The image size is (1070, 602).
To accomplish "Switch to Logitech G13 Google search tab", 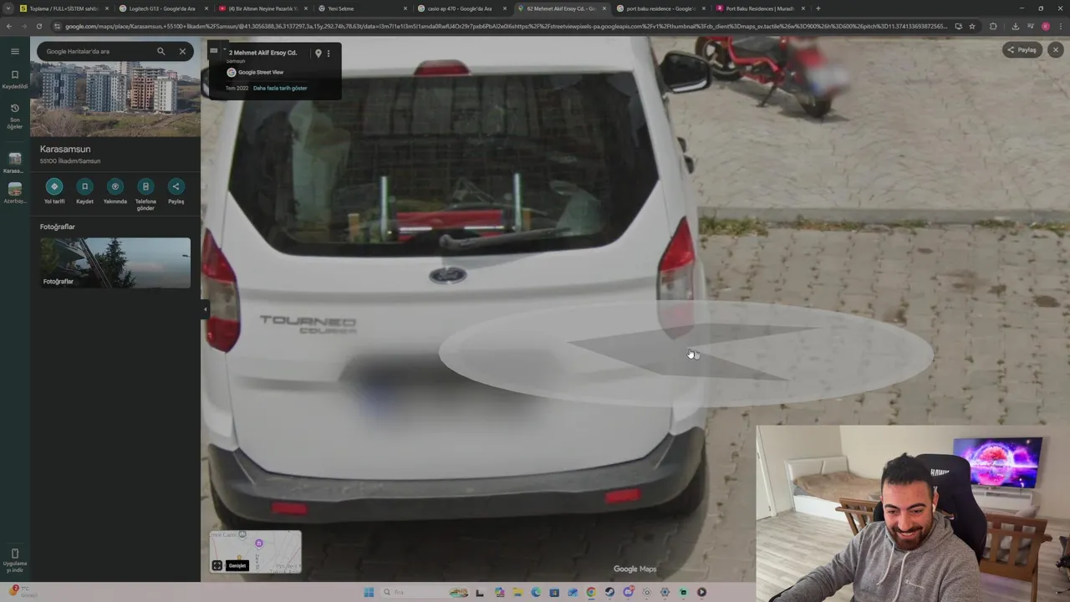I will [162, 8].
